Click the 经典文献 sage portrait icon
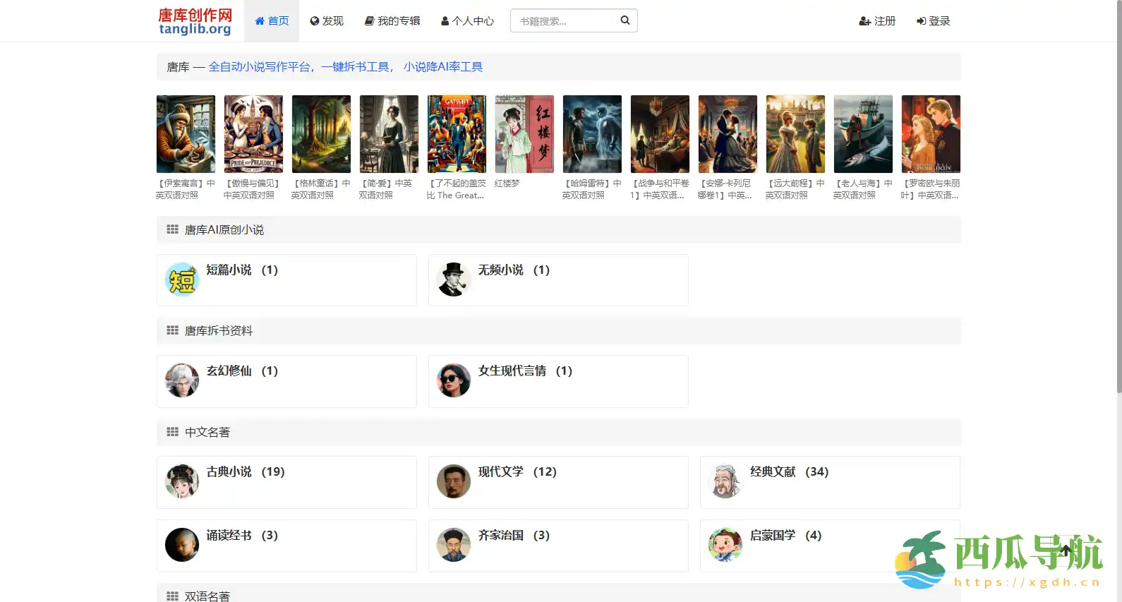This screenshot has height=602, width=1122. 725,482
